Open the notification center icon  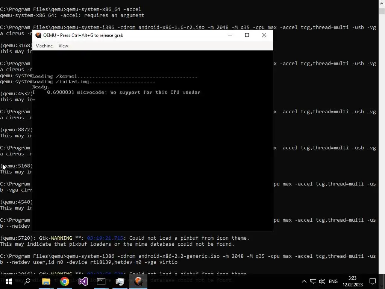click(x=373, y=281)
